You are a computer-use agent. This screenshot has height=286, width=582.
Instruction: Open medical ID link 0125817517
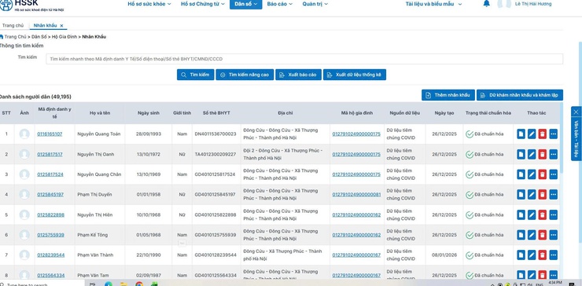[50, 154]
